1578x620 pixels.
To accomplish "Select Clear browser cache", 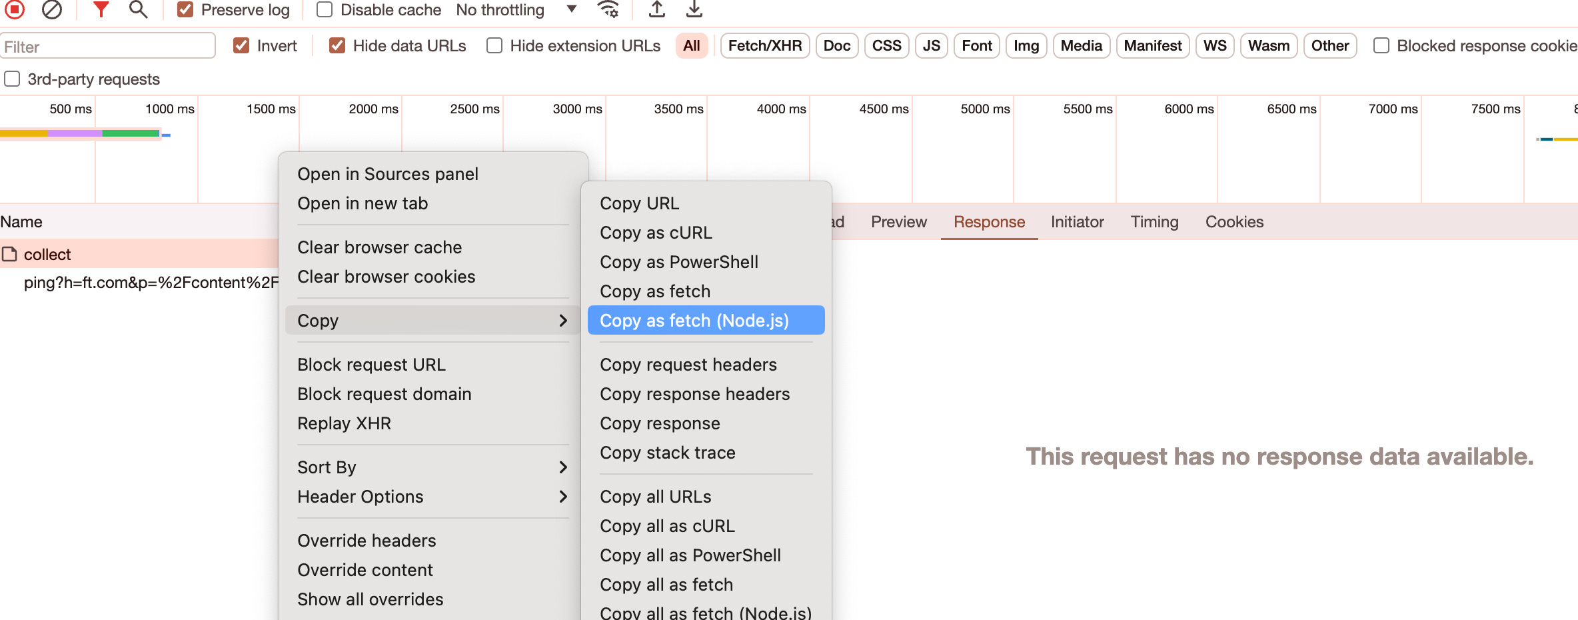I will pos(432,247).
